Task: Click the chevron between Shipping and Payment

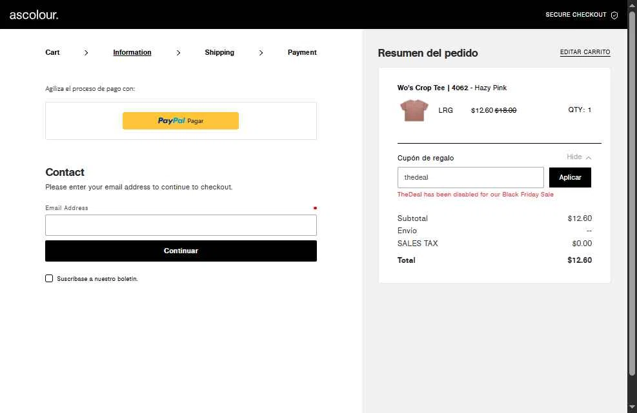Action: point(261,53)
